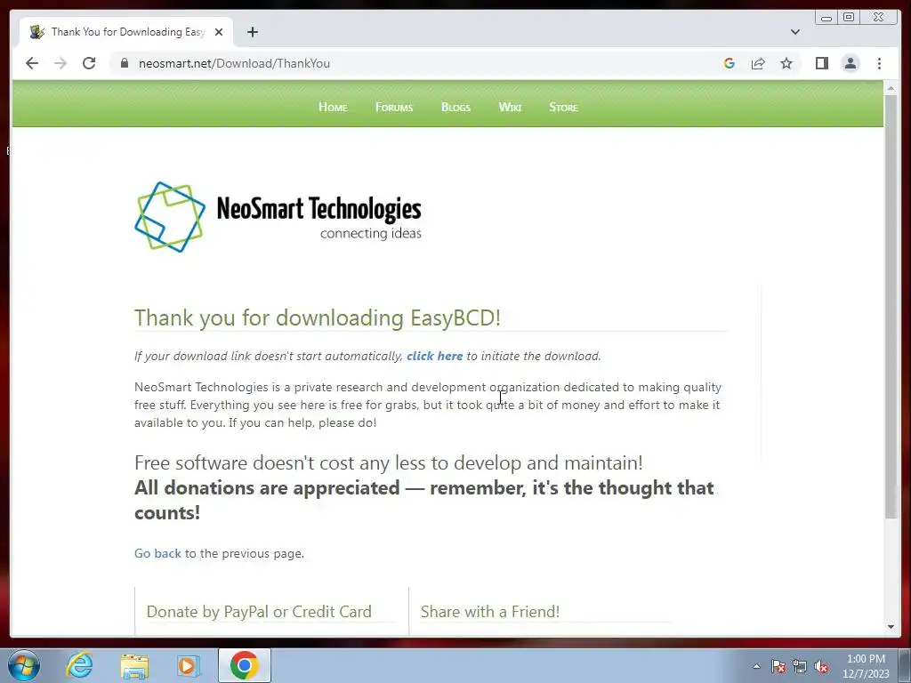Viewport: 911px width, 683px height.
Task: Minimize the Chrome window
Action: pyautogui.click(x=826, y=18)
